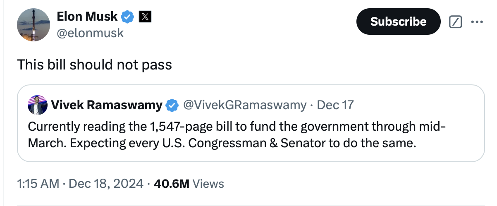The image size is (497, 206).
Task: Click the X affiliation badge icon
Action: click(x=145, y=17)
